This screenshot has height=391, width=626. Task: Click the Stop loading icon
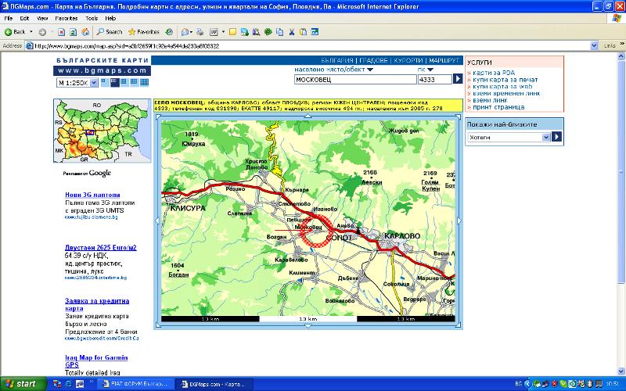point(62,32)
